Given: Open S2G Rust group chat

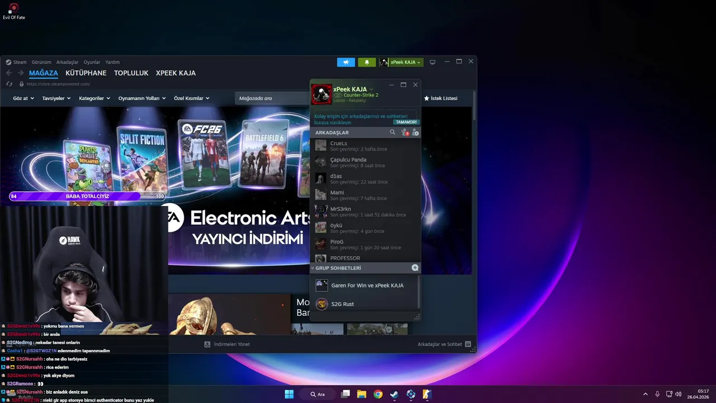Looking at the screenshot, I should [x=364, y=304].
